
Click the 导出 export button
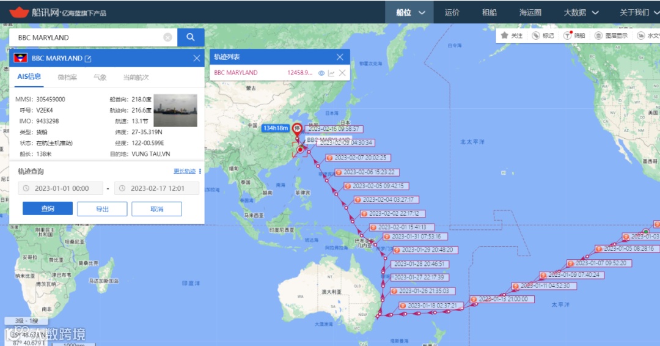pos(102,209)
